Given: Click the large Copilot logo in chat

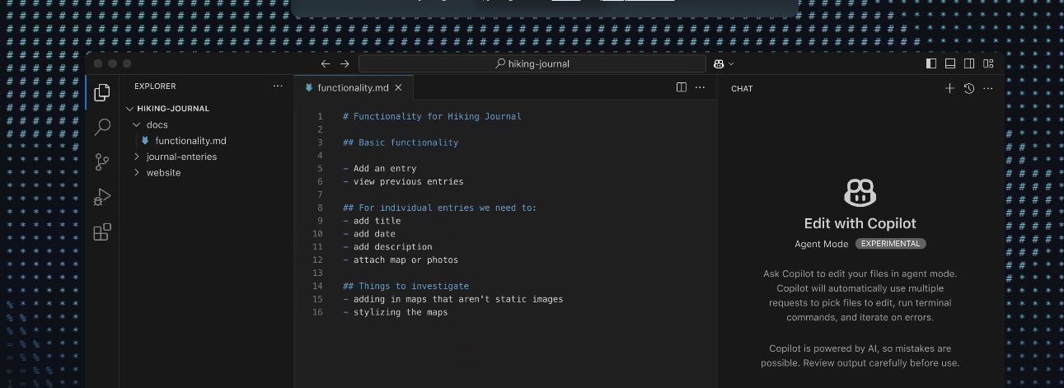Looking at the screenshot, I should coord(860,193).
